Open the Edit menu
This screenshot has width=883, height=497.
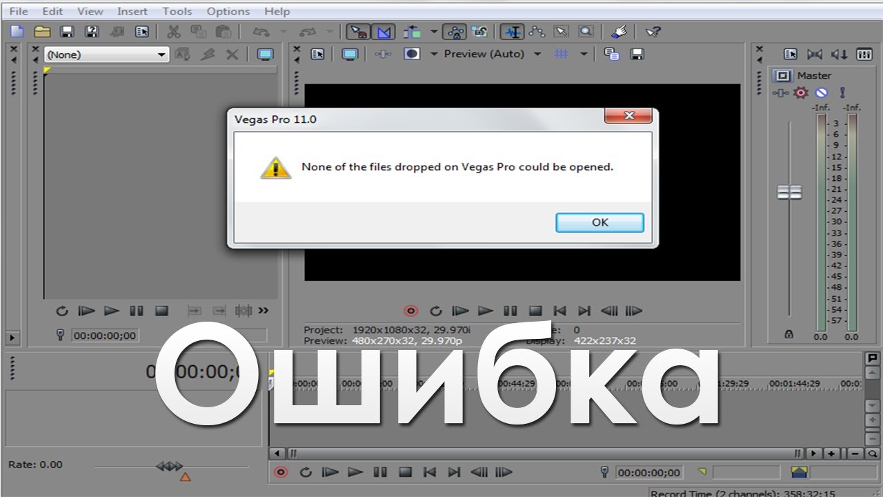(52, 11)
